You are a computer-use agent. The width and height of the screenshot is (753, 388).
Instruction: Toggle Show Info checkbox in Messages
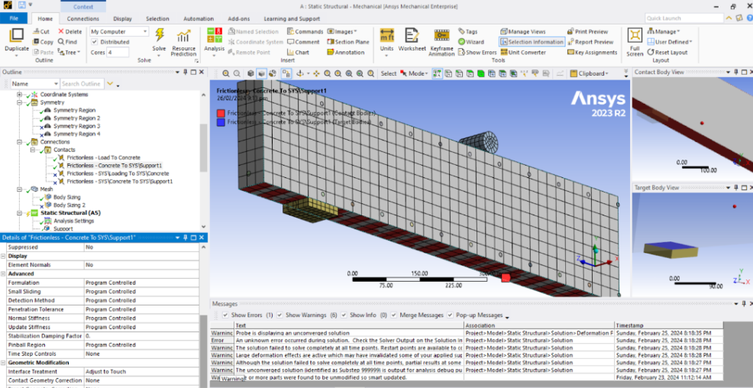[x=344, y=315]
